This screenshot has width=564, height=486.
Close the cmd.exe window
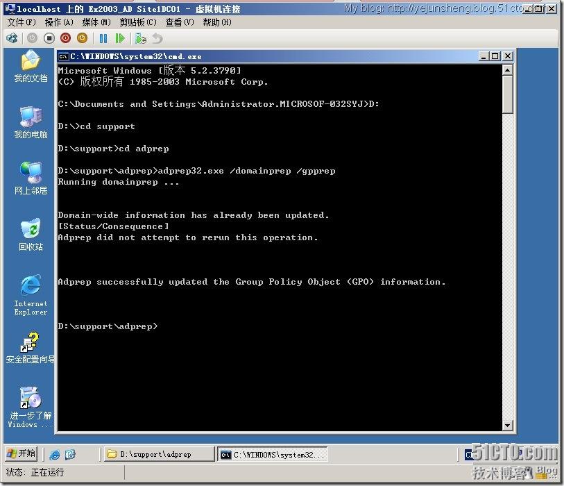pos(508,56)
